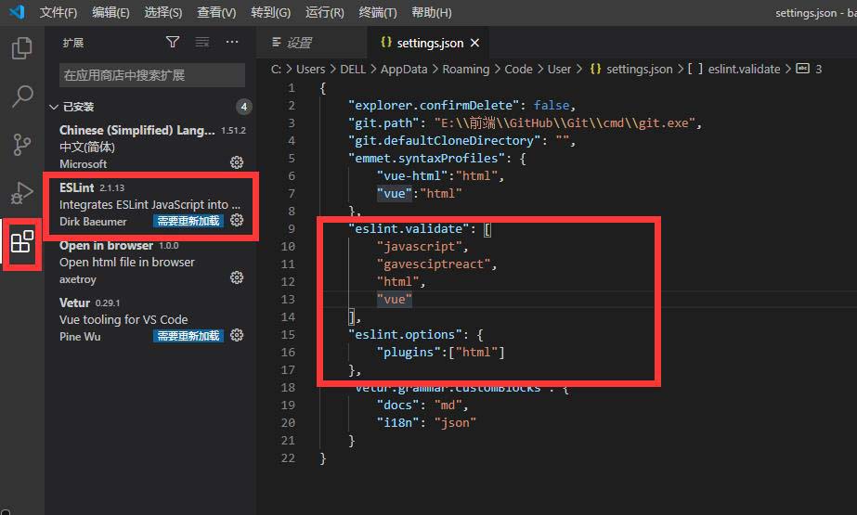Open the 转到(G) menu
Screen dimensions: 857x515
click(x=270, y=12)
